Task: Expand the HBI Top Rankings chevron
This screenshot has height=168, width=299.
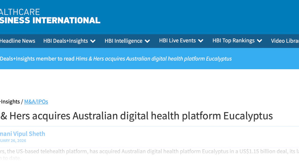Action: pyautogui.click(x=260, y=41)
